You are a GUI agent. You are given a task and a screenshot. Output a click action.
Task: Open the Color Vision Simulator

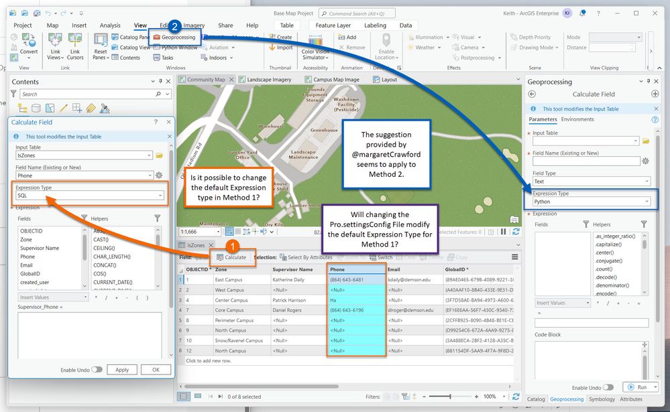(315, 48)
